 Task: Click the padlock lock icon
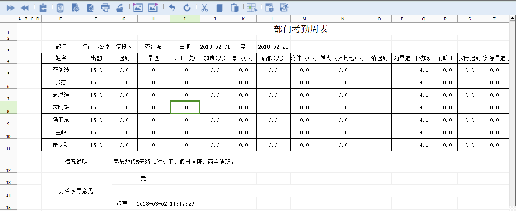pyautogui.click(x=269, y=8)
